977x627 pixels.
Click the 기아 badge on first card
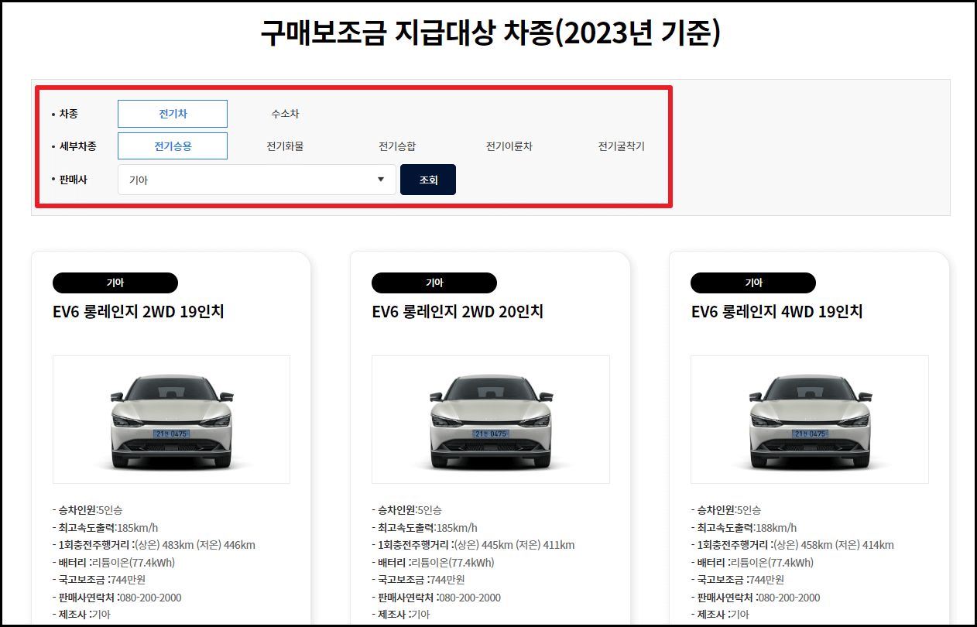click(115, 283)
